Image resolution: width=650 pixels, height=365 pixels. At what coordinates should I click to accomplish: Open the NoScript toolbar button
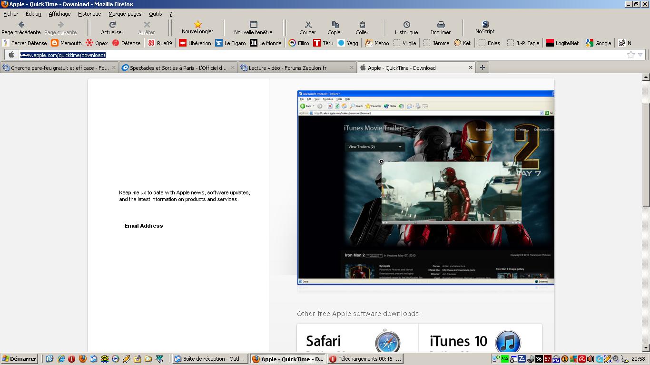click(485, 28)
